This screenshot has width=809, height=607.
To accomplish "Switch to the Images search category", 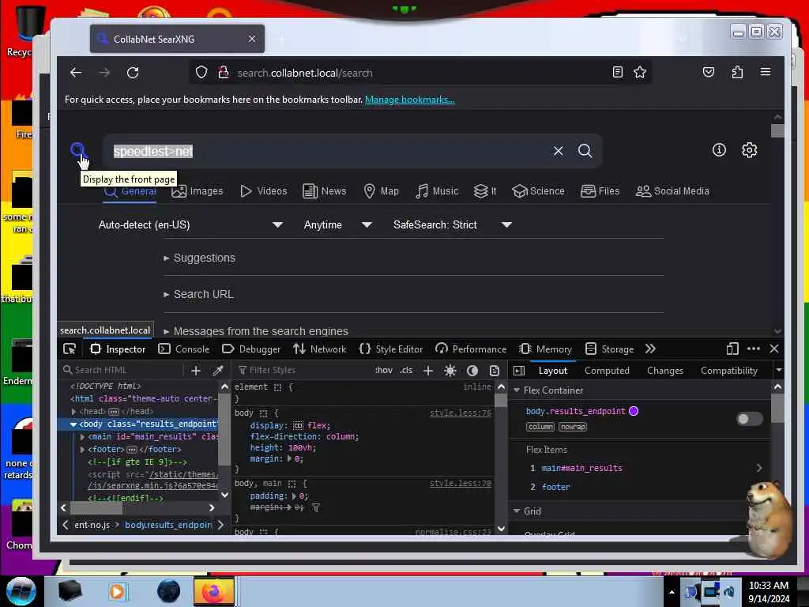I will [198, 191].
